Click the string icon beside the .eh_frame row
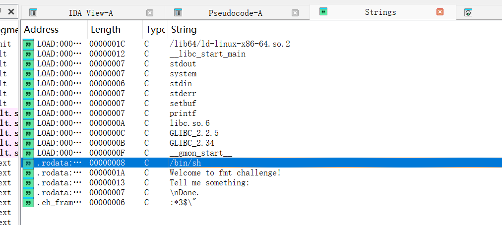Image resolution: width=502 pixels, height=225 pixels. pos(28,203)
